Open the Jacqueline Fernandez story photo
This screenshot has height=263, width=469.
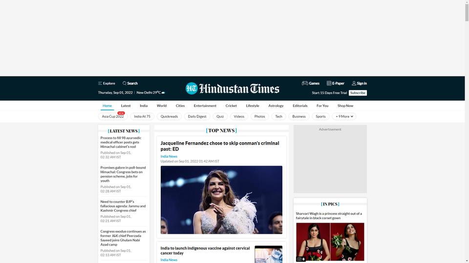pyautogui.click(x=221, y=200)
